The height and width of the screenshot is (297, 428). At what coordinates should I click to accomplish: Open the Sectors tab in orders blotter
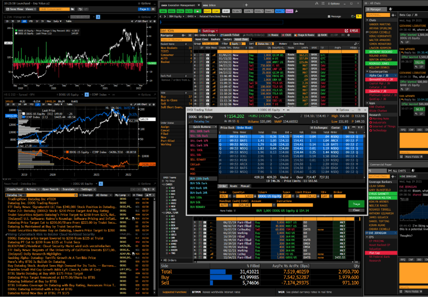227,40
